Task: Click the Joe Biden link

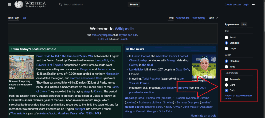Action: pyautogui.click(x=167, y=88)
